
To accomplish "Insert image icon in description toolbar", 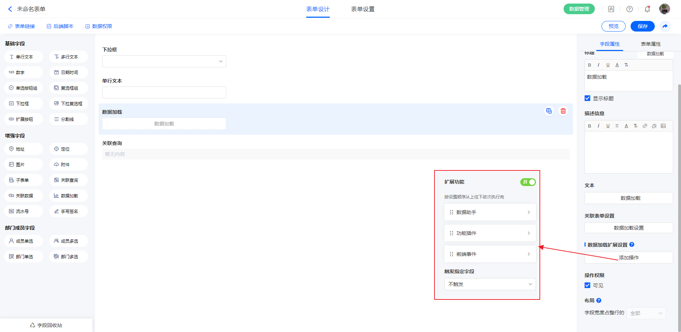I will point(663,126).
